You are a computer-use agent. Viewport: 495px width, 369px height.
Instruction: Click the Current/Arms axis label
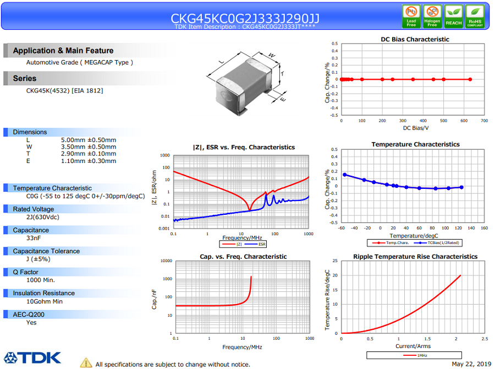coord(413,346)
